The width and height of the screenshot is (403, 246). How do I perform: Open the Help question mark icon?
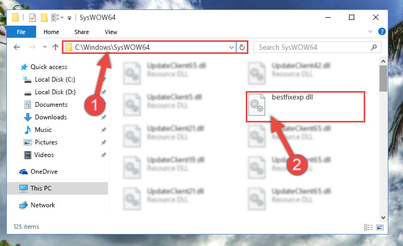(382, 31)
